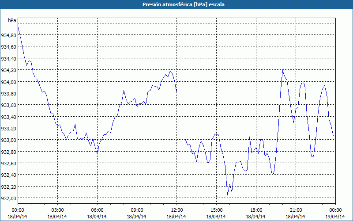The width and height of the screenshot is (353, 221).
Task: Click the 932,60 Y-axis label
Action: 9,164
